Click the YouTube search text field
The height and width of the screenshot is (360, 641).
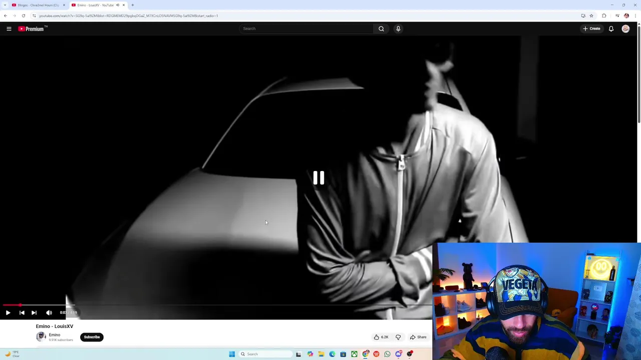306,28
